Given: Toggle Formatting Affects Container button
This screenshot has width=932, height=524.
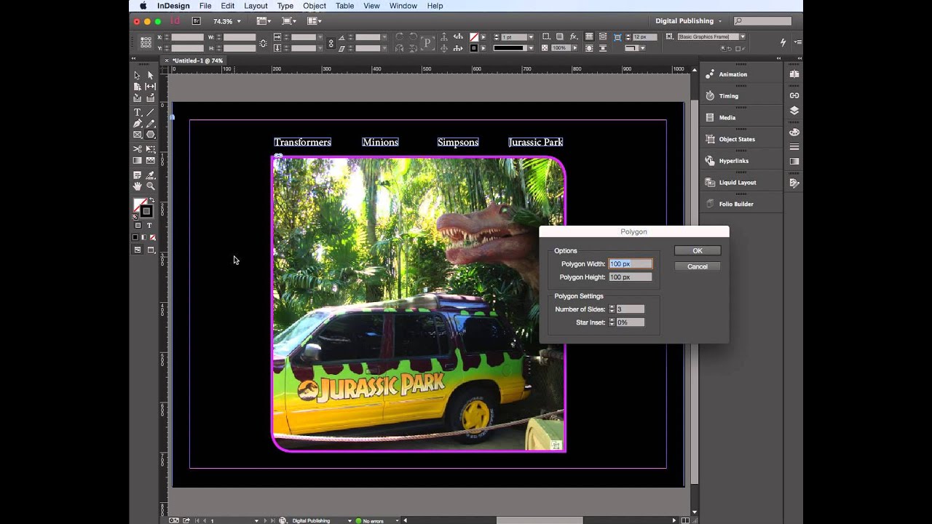Looking at the screenshot, I should click(x=138, y=226).
